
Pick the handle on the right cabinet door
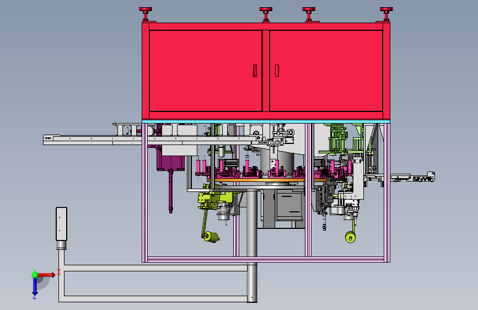[277, 71]
